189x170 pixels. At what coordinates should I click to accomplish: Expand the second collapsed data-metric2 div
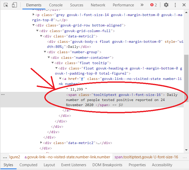point(41,143)
